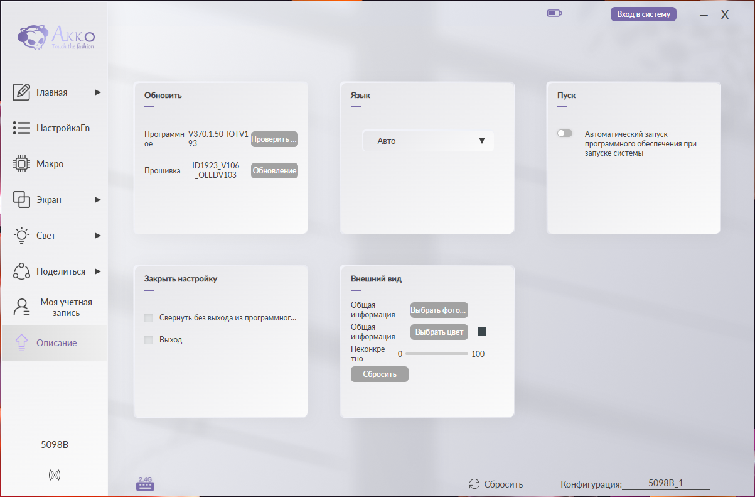Open the НастройкаFn section
The image size is (755, 497).
tap(55, 128)
